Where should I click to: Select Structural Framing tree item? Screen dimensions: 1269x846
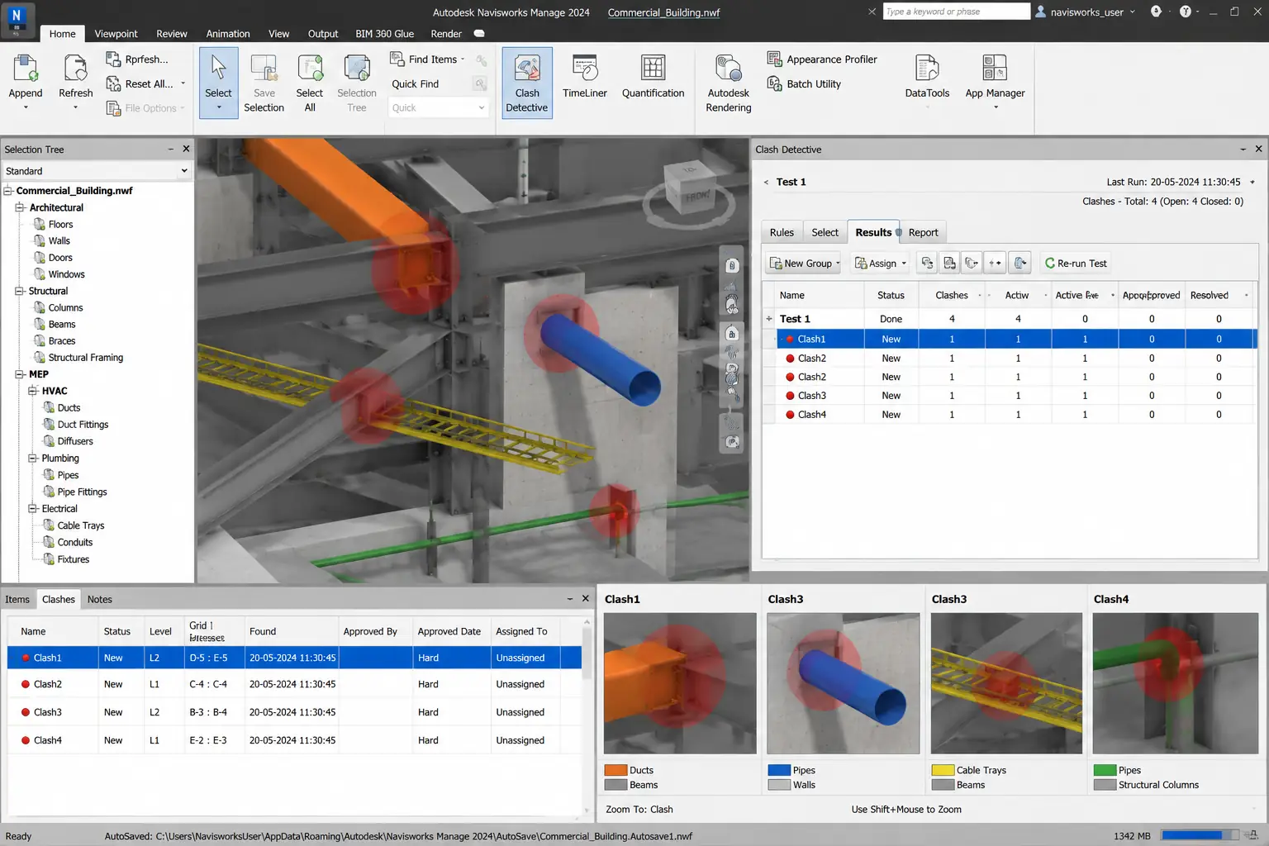coord(85,358)
